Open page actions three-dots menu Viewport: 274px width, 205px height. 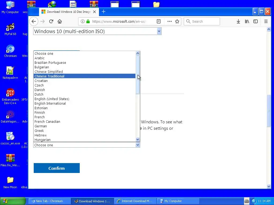pos(169,21)
